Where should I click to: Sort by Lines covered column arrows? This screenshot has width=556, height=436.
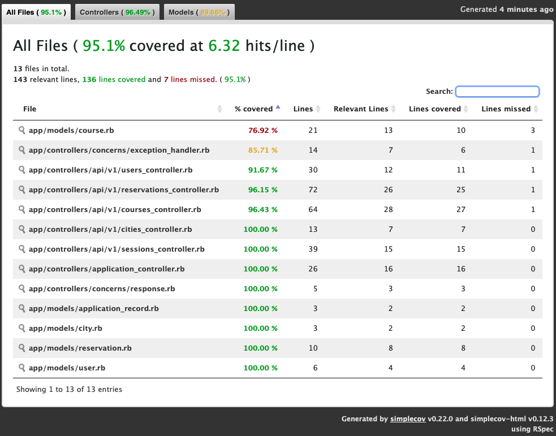point(466,109)
